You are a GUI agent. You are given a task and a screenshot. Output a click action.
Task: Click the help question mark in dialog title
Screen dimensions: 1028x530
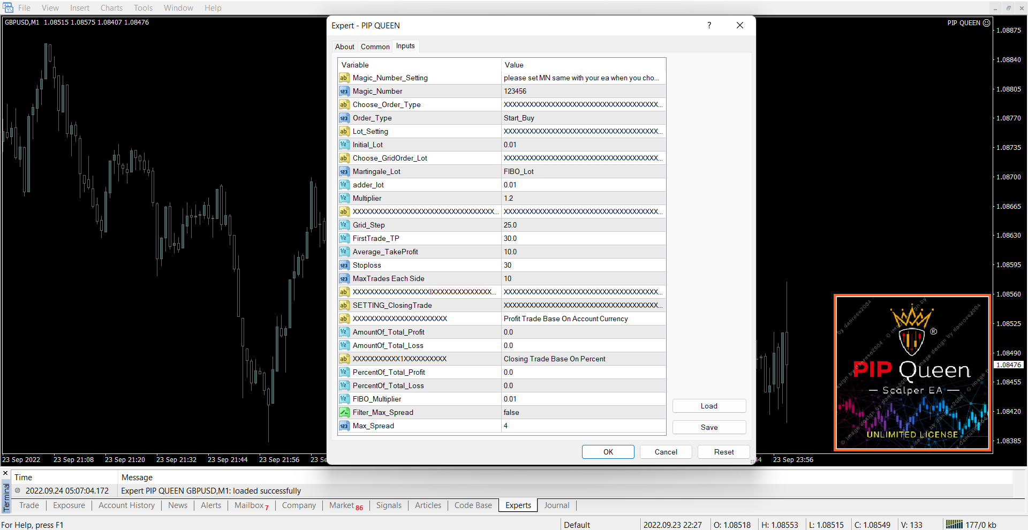click(709, 26)
